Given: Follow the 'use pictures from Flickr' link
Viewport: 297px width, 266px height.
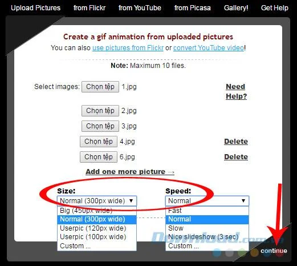Looking at the screenshot, I should click(128, 48).
